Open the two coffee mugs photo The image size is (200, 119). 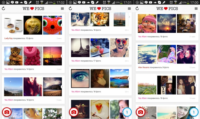point(13,25)
